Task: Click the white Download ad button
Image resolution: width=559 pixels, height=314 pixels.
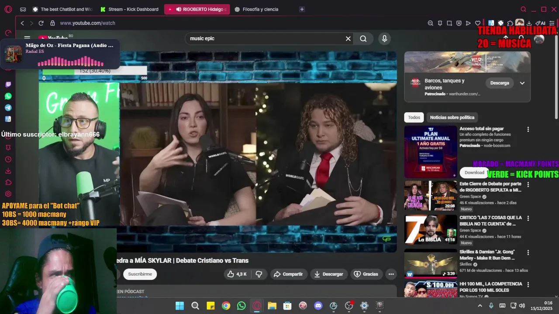Action: pos(474,173)
